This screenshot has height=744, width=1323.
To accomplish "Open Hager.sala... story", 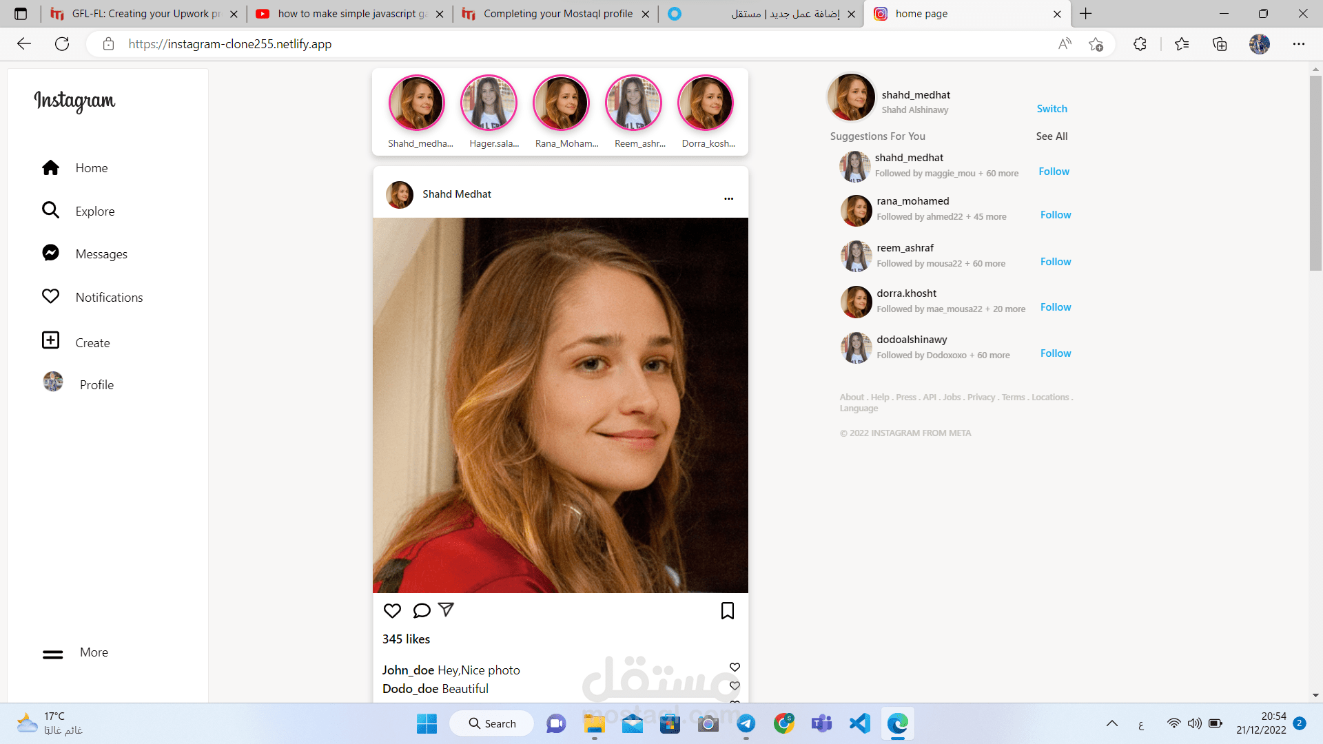I will 489,103.
